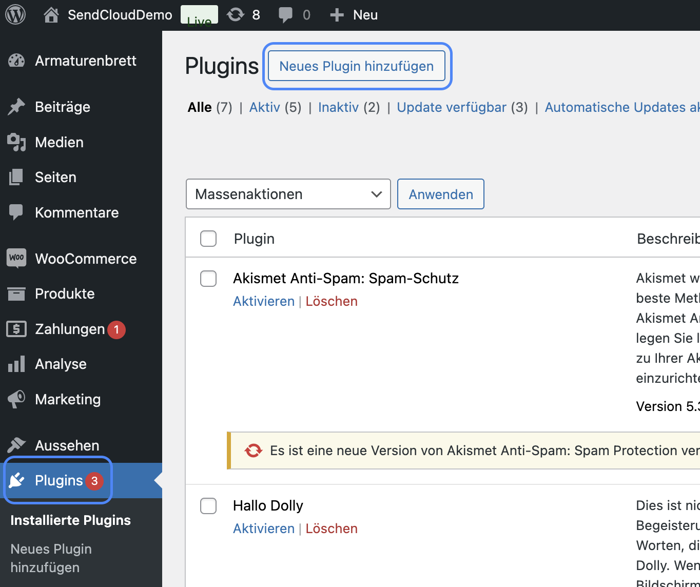
Task: Click Aktivieren under Akismet Anti-Spam
Action: (x=264, y=301)
